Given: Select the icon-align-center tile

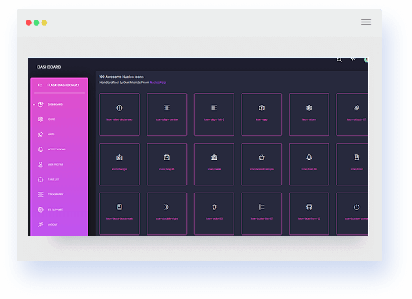Looking at the screenshot, I should tap(166, 115).
